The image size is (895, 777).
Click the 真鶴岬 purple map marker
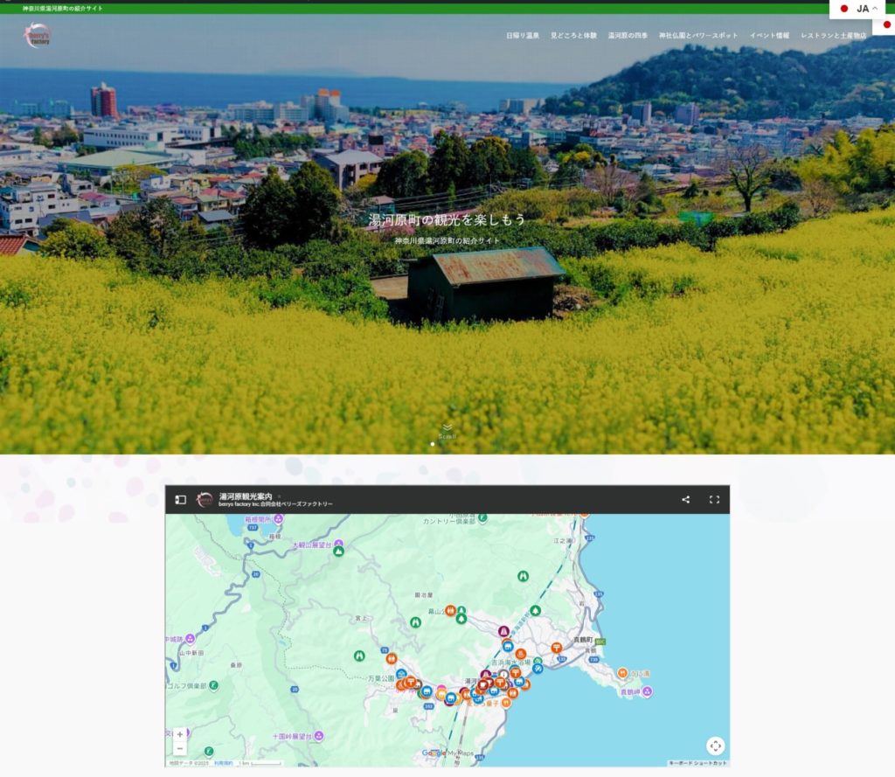point(648,692)
